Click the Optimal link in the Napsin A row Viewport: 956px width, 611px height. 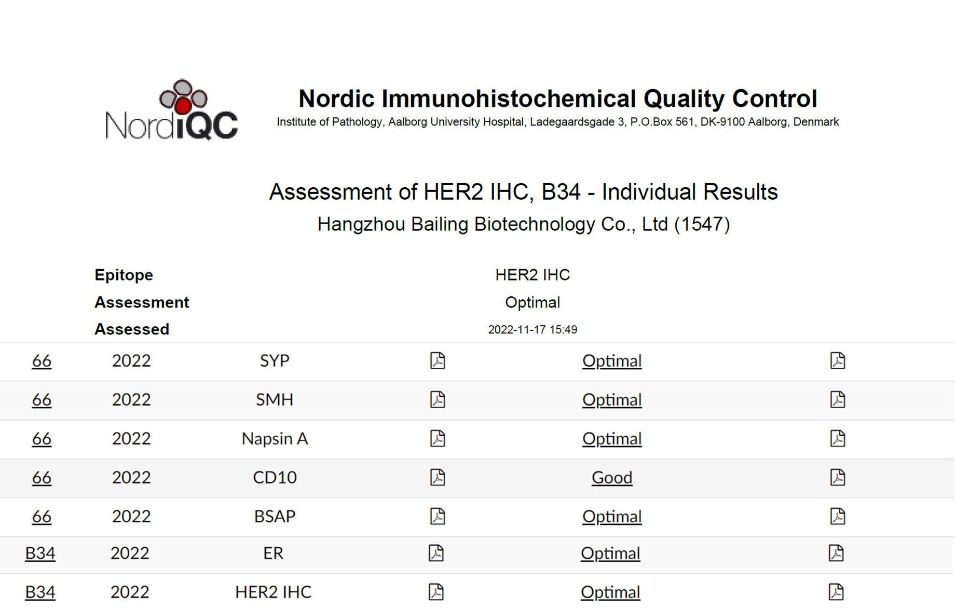point(611,438)
